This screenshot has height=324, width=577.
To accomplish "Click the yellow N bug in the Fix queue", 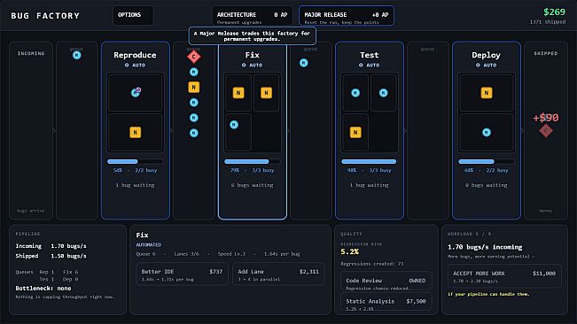I will coord(193,87).
